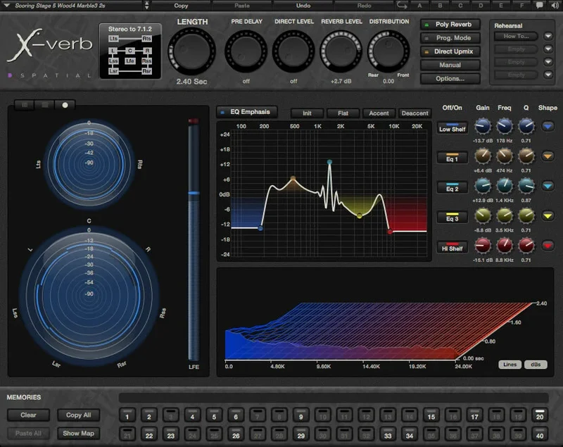Open Low Shelf shape dropdown

(x=548, y=127)
